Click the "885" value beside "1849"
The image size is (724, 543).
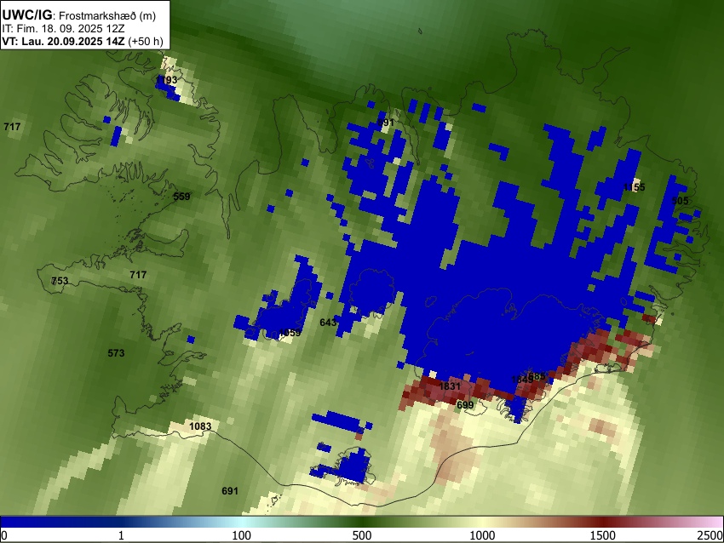click(538, 376)
